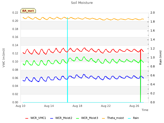Click the Aug 22 x-axis label
Screen dimensions: 164x123
106,106
